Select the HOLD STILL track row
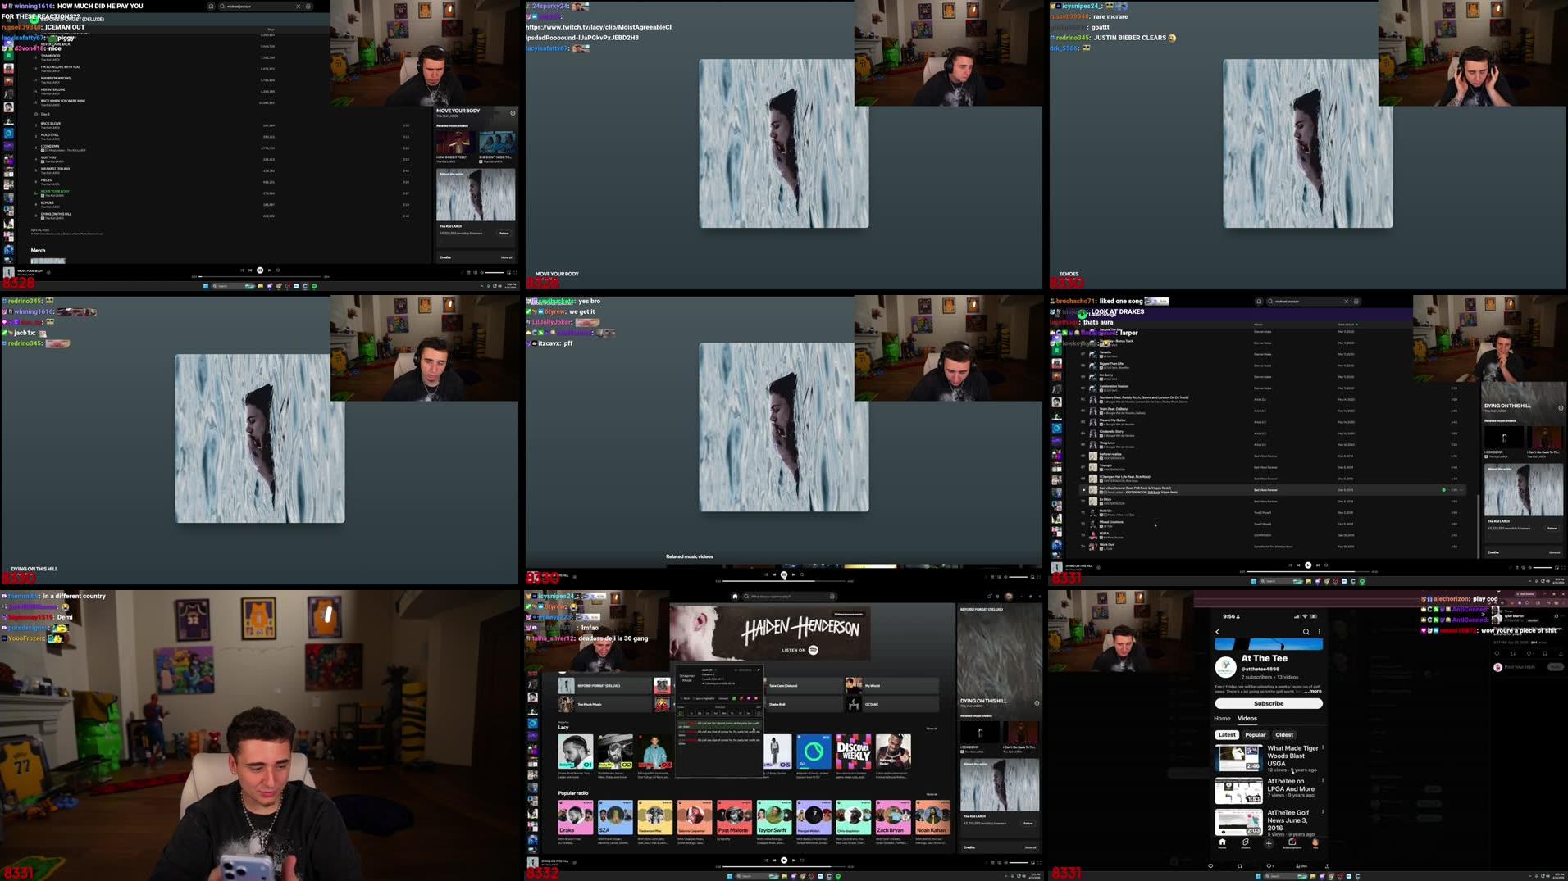1568x881 pixels. [x=221, y=136]
